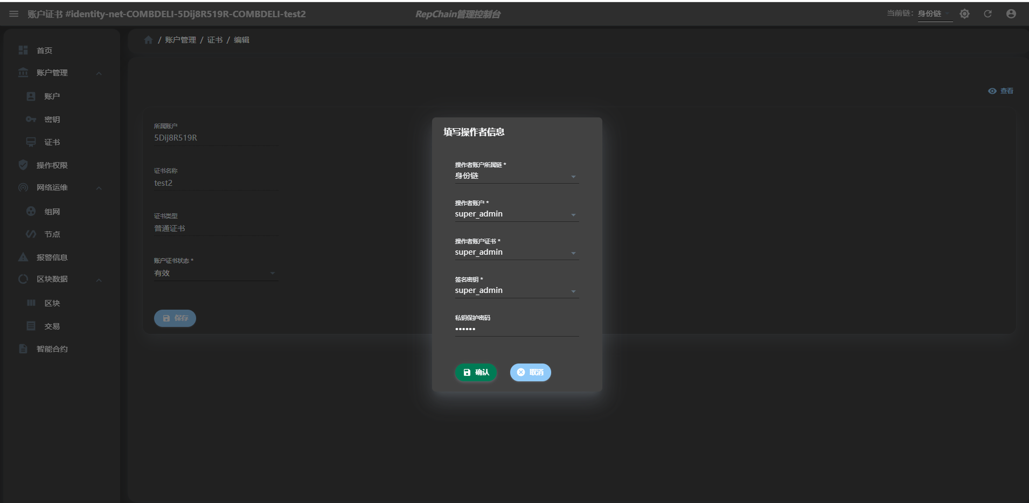Click the home icon in breadcrumb
This screenshot has width=1029, height=503.
tap(149, 40)
